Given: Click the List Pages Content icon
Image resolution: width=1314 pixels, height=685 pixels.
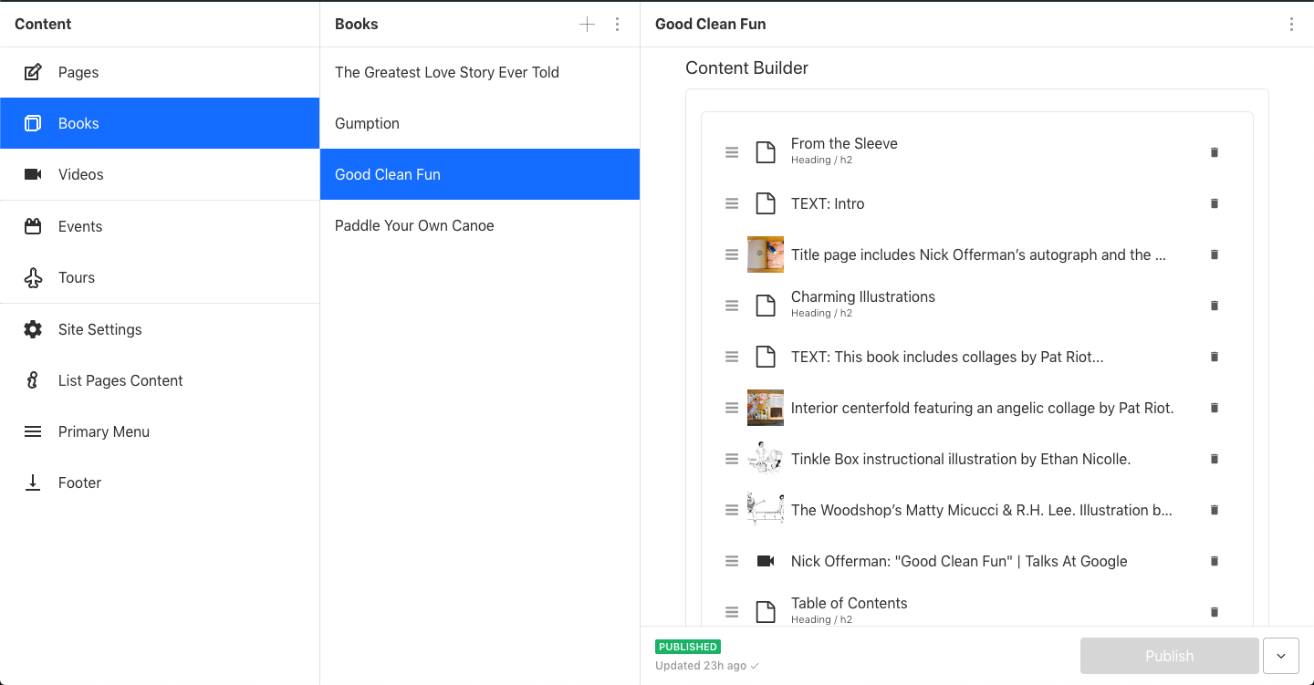Looking at the screenshot, I should 33,380.
